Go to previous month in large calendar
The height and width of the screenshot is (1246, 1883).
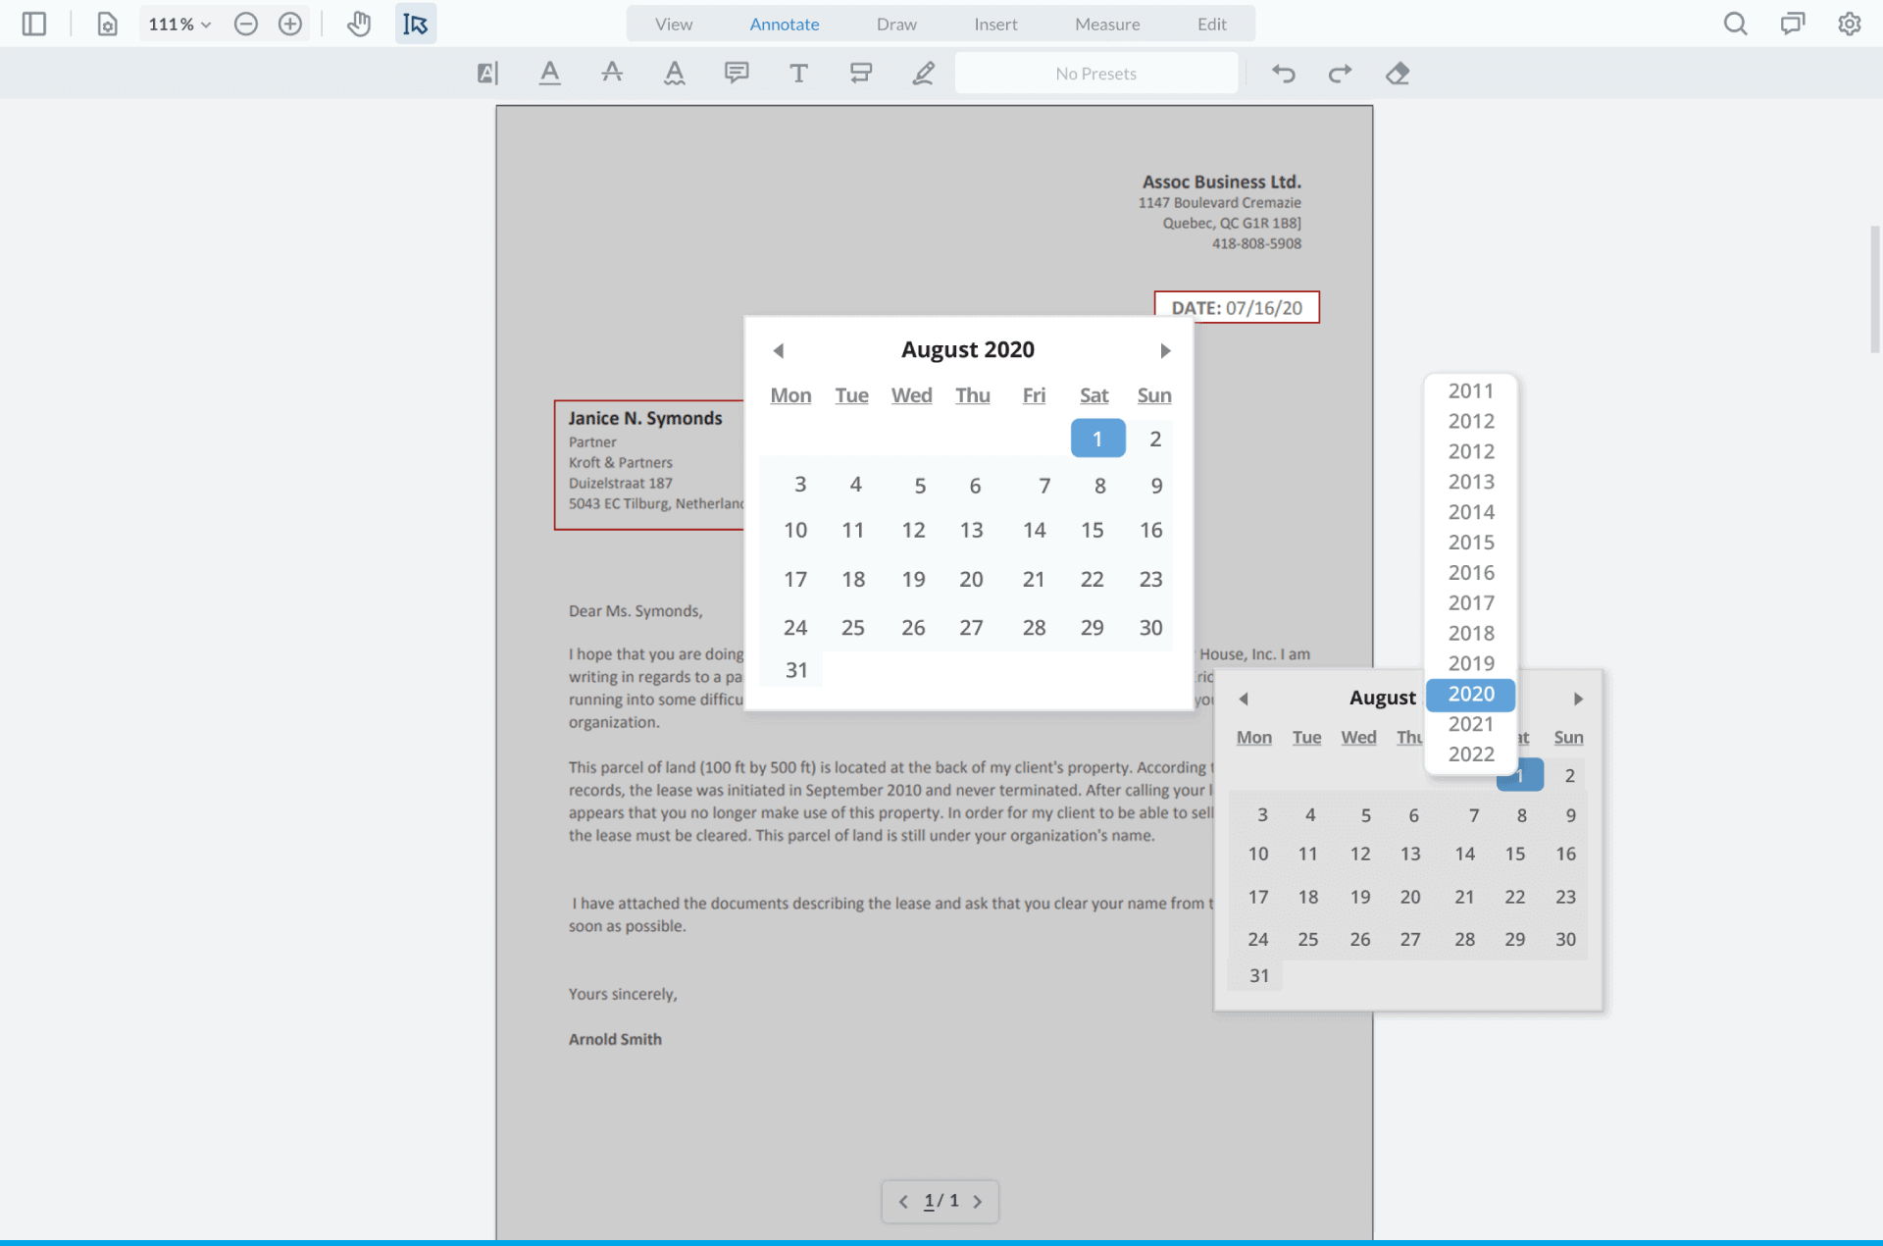tap(778, 350)
